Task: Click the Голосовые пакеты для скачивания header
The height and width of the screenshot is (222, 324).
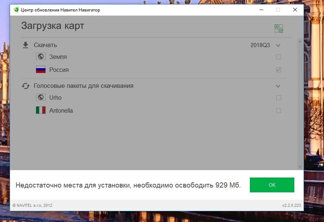Action: coord(83,86)
